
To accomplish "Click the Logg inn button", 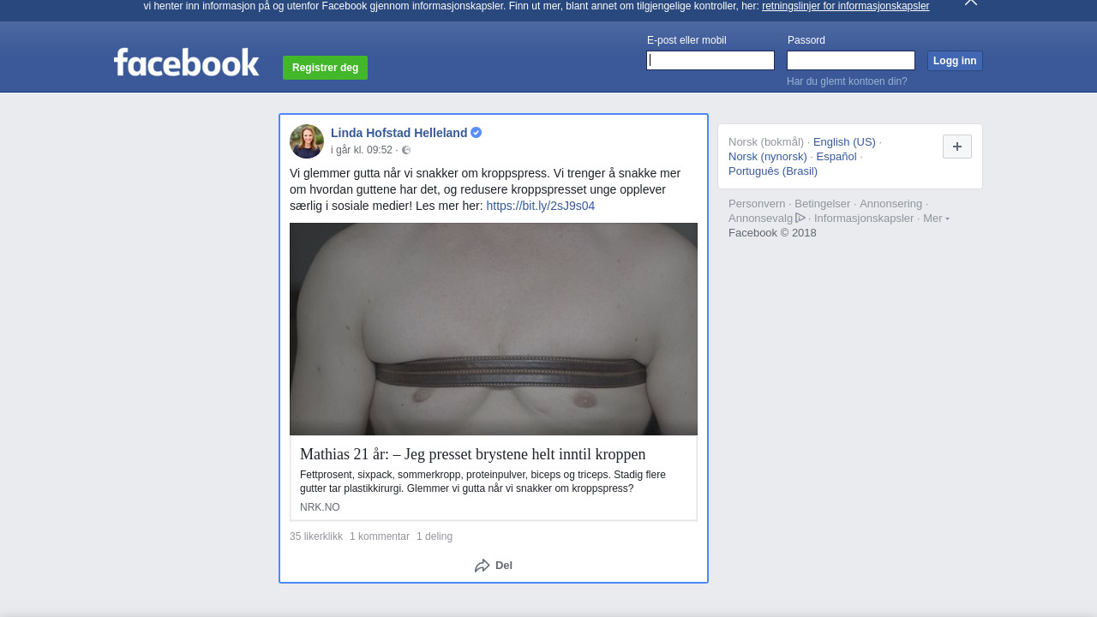I will (x=955, y=61).
